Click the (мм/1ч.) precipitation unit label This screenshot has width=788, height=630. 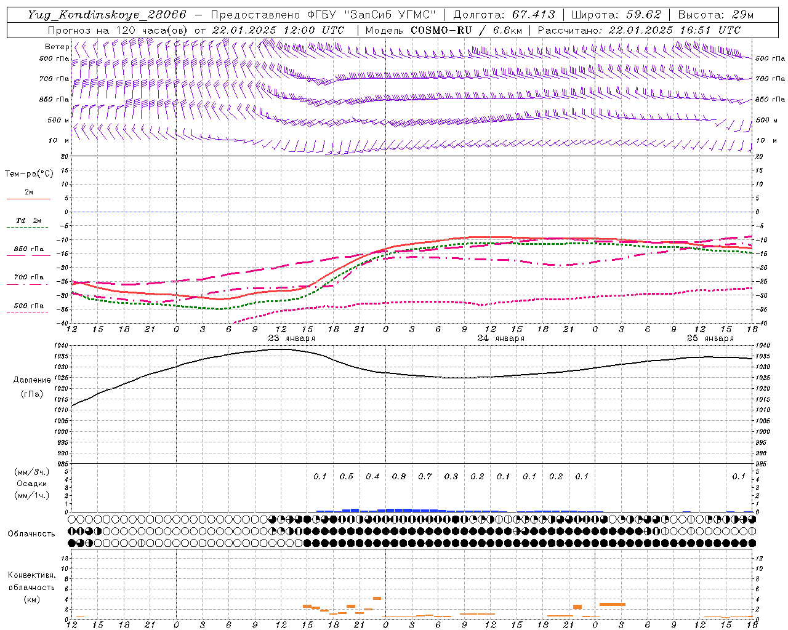pyautogui.click(x=32, y=495)
